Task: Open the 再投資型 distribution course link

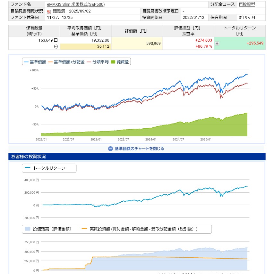Action: click(247, 4)
